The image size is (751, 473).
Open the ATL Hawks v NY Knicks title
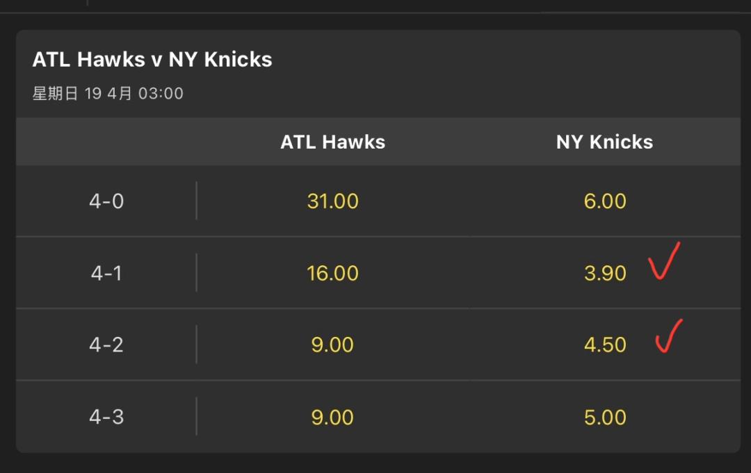point(152,60)
